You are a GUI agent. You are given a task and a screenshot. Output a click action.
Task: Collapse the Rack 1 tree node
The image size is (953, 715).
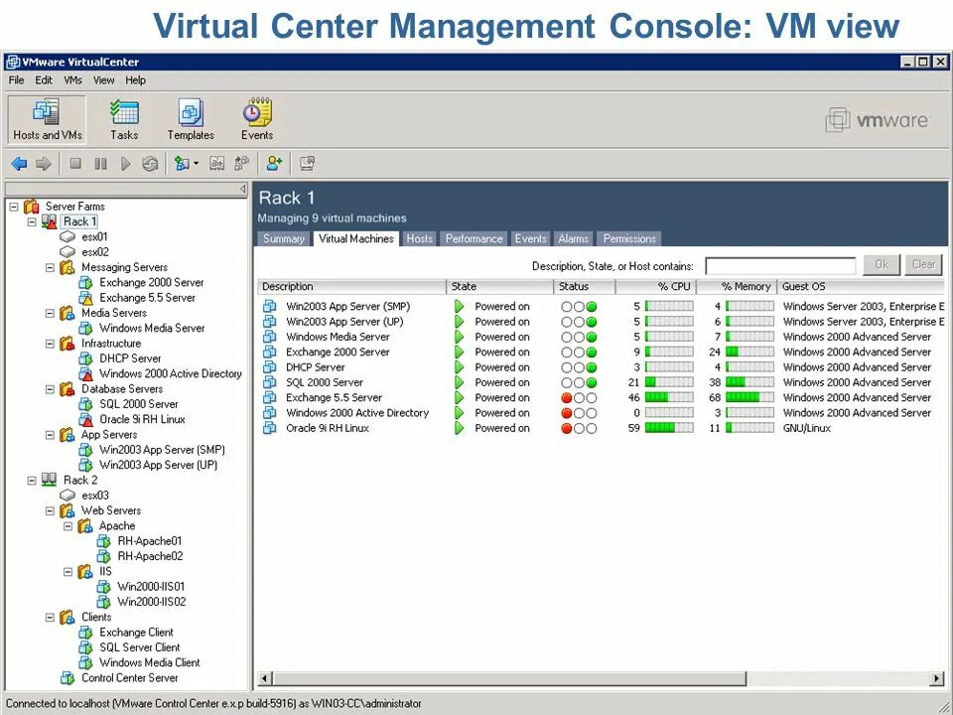32,221
